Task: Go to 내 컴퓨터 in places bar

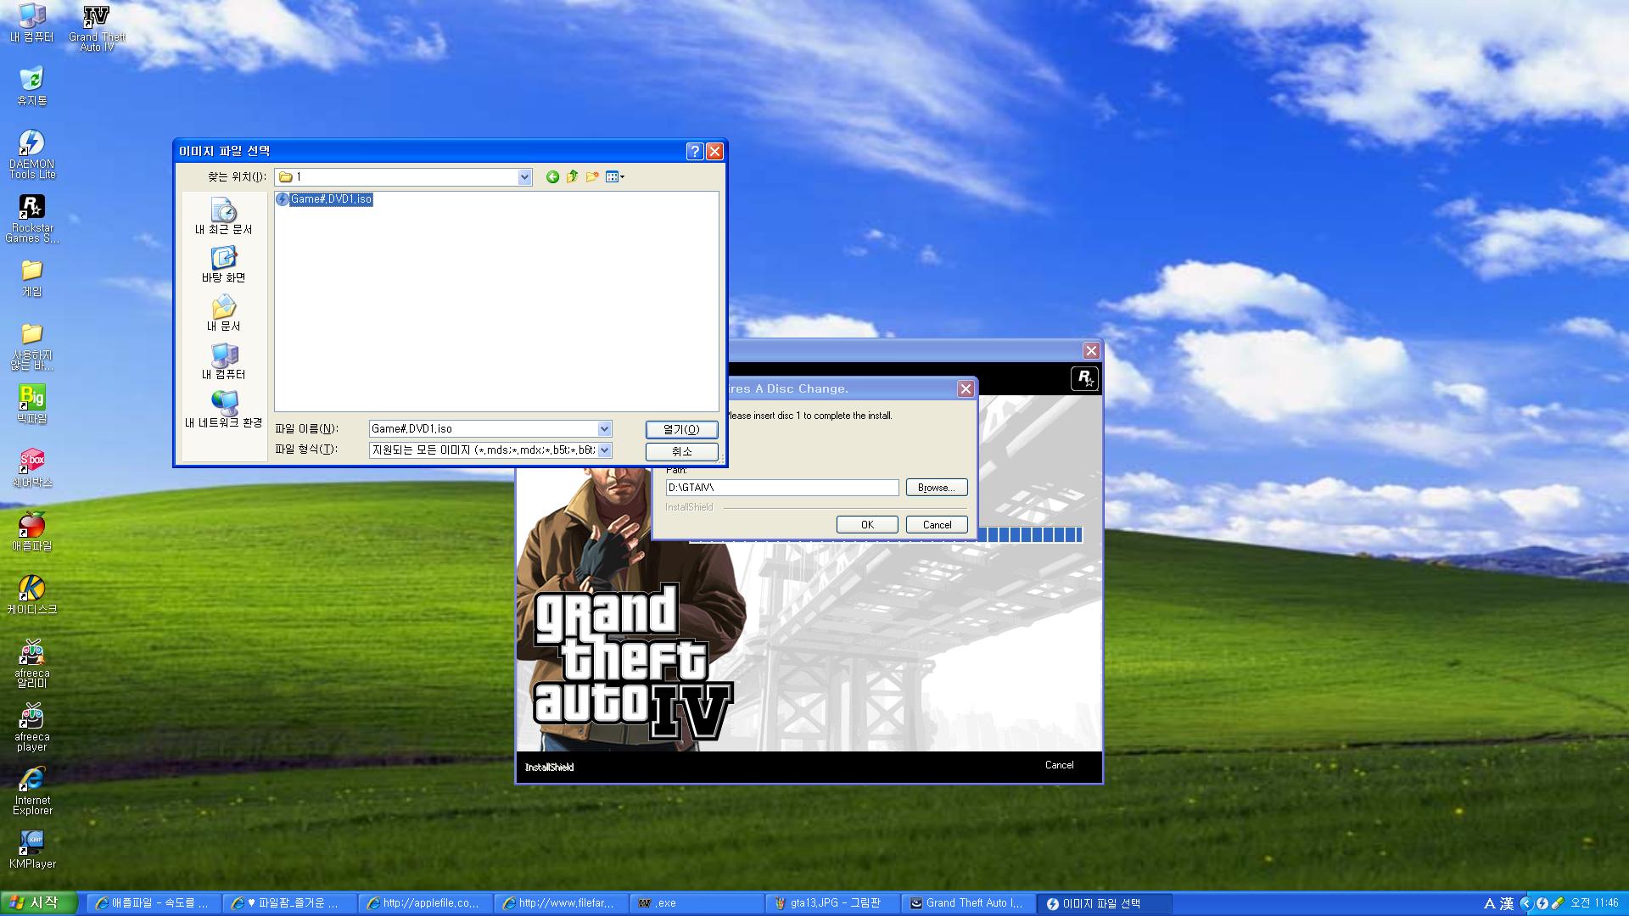Action: point(224,361)
